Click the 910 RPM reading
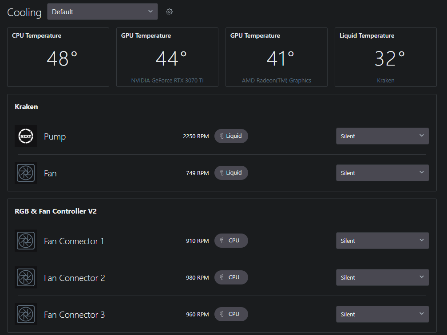The height and width of the screenshot is (335, 447). [x=197, y=241]
